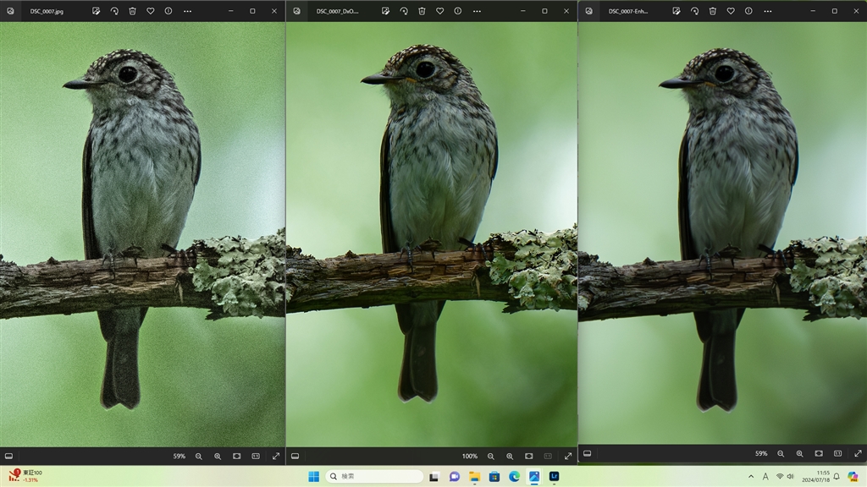Open See more menu in DSC_0007.jpg window

coord(187,11)
